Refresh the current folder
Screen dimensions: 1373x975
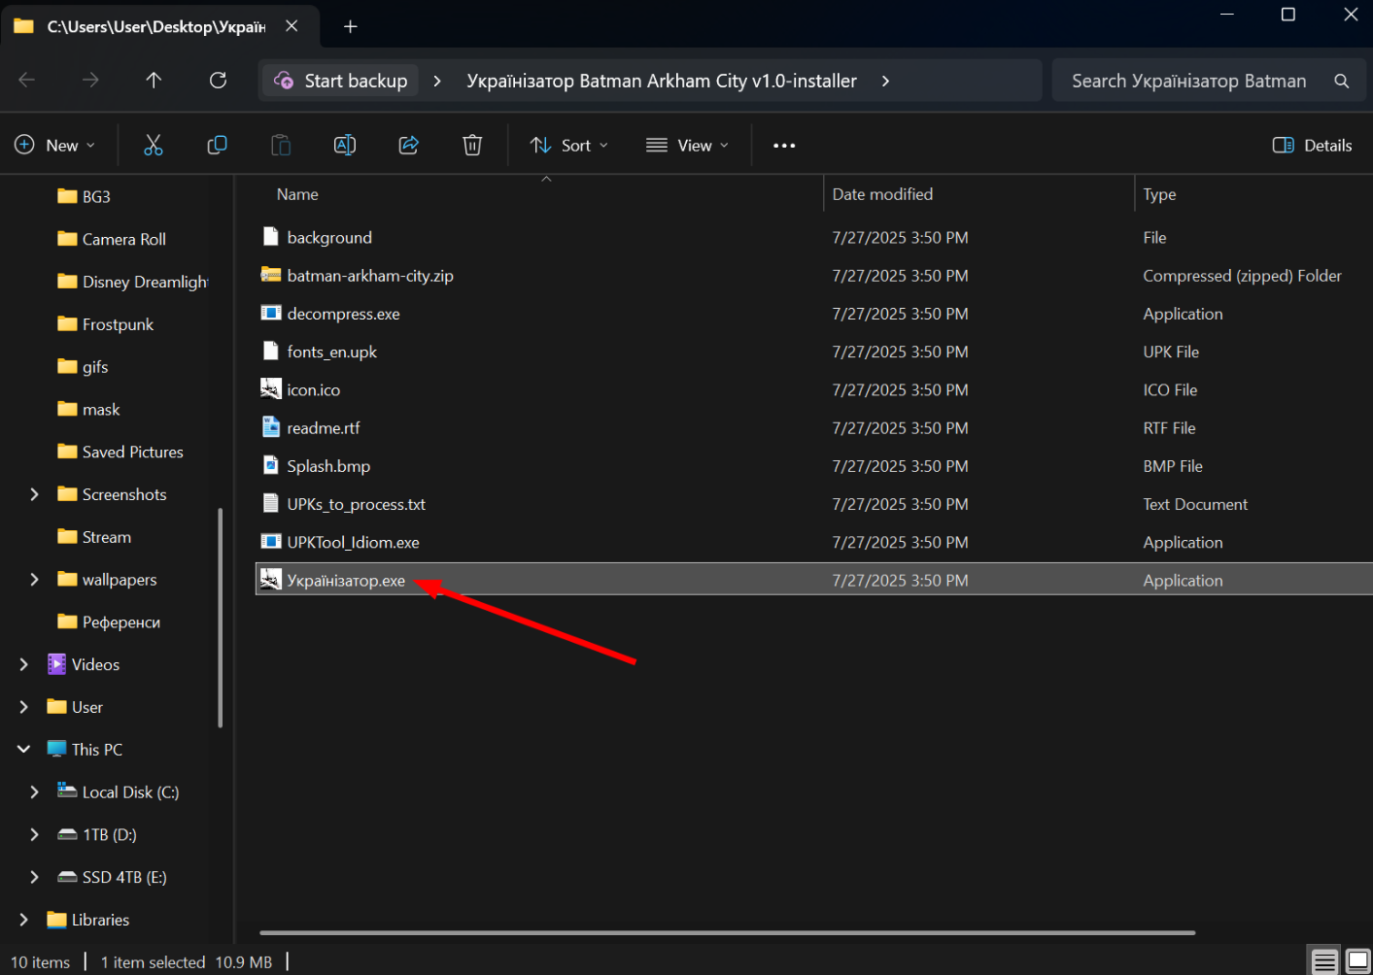218,80
